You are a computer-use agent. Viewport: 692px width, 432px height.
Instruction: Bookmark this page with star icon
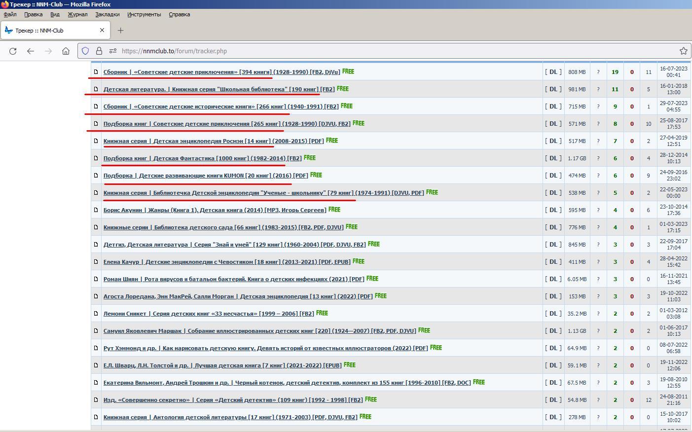[x=683, y=51]
